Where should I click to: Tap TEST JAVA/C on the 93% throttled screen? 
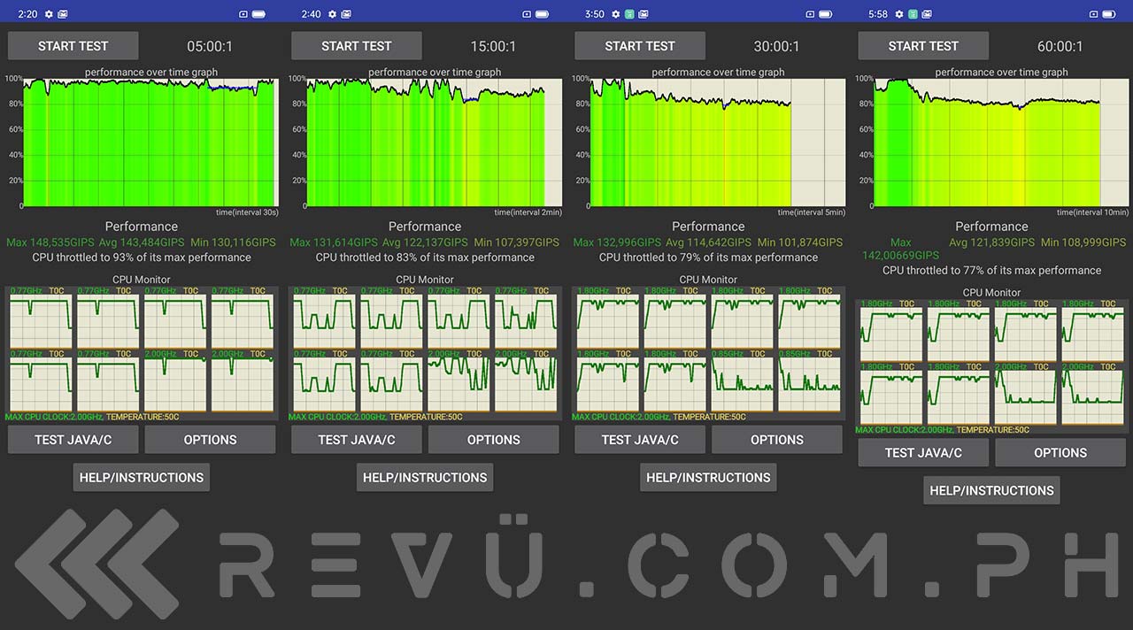[73, 440]
